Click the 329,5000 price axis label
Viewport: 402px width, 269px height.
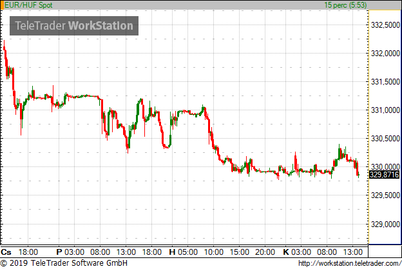click(x=386, y=195)
